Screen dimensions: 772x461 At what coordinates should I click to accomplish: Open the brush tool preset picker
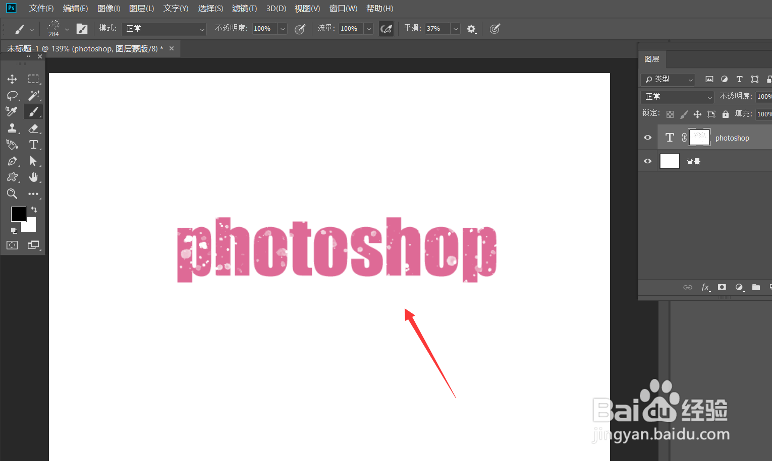(23, 29)
